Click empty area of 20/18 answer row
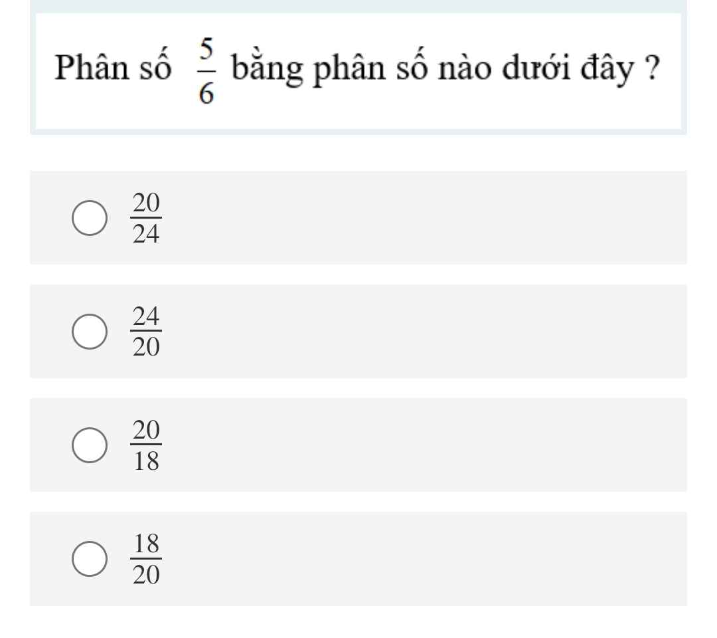Screen dimensions: 717x638 point(425,445)
